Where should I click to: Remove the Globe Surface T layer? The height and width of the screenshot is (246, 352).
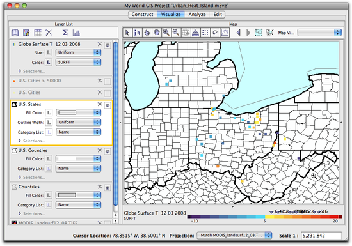coord(100,44)
